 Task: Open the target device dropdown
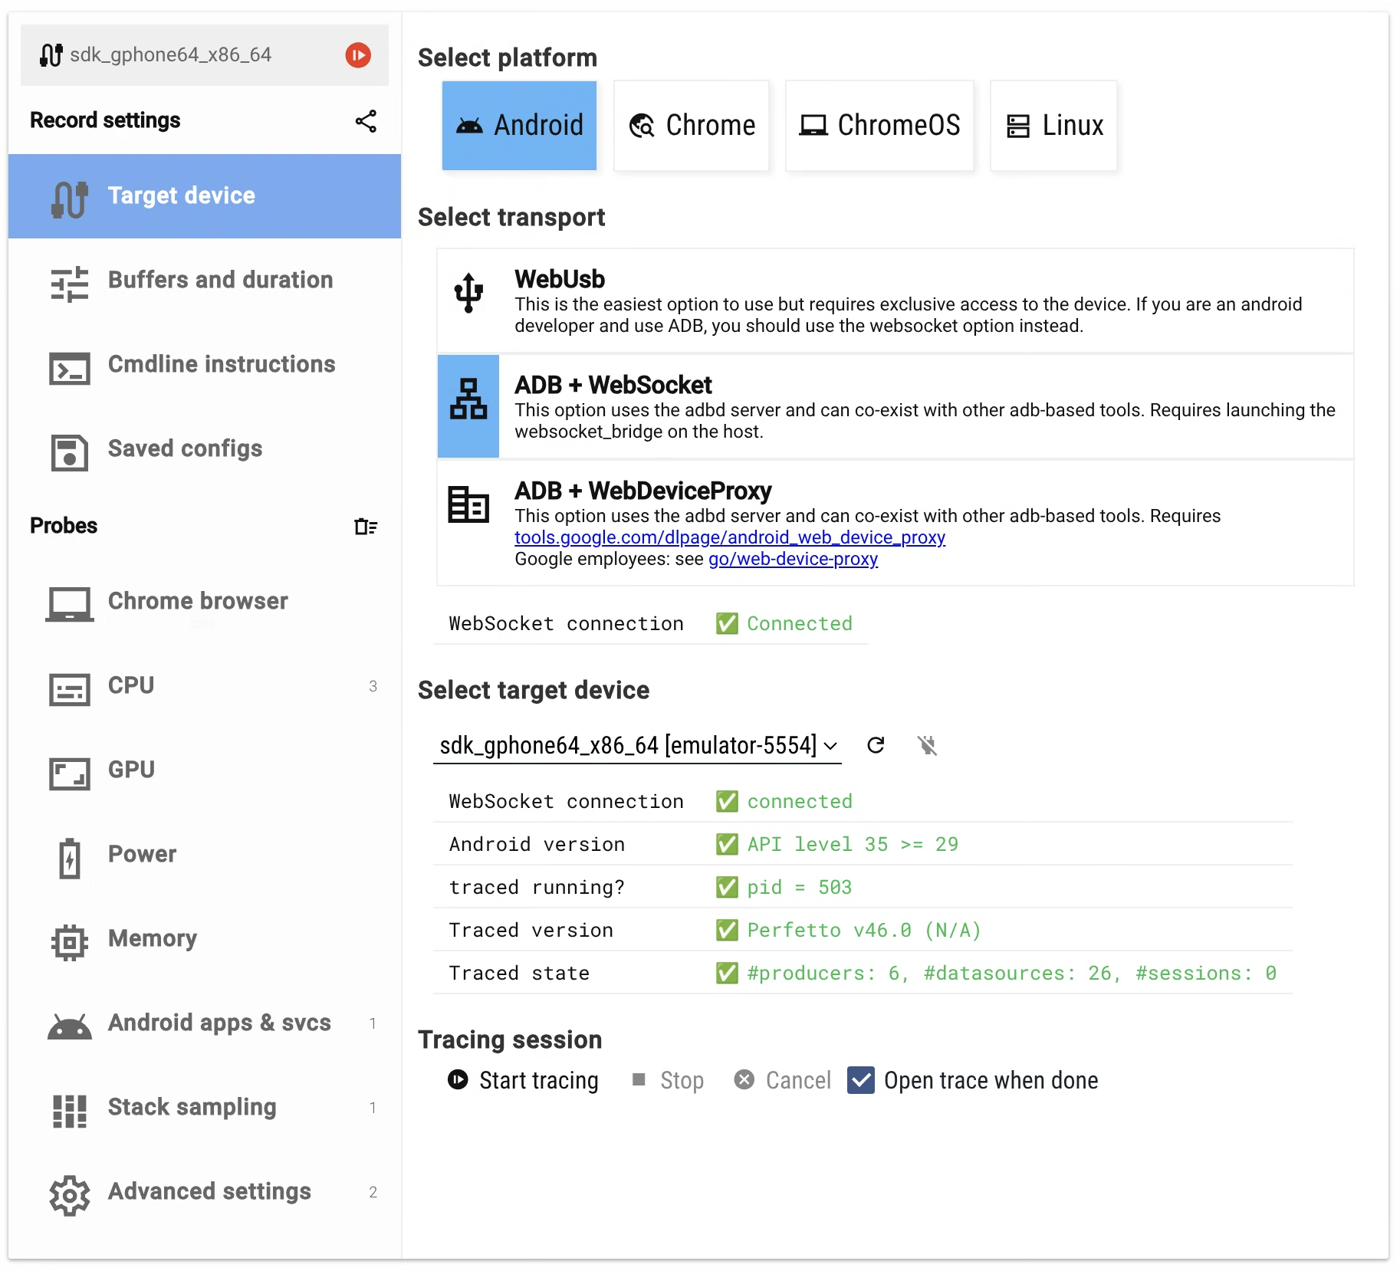click(637, 746)
